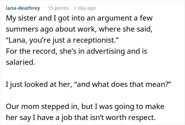Click the quote 'Lana, you're just a receptionist.'
Viewport: 185px width, 125px height.
click(62, 40)
